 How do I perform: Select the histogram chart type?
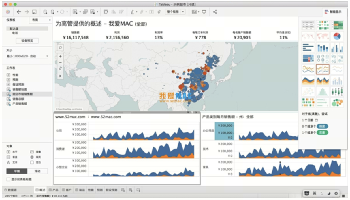(x=323, y=91)
